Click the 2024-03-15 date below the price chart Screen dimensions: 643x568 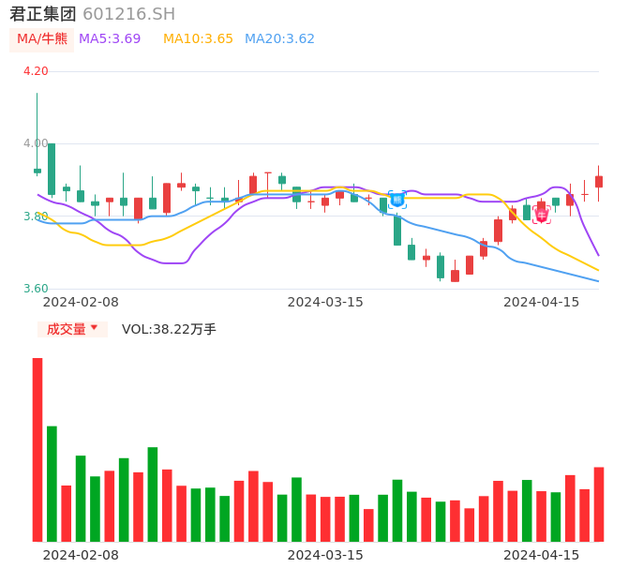coord(325,302)
